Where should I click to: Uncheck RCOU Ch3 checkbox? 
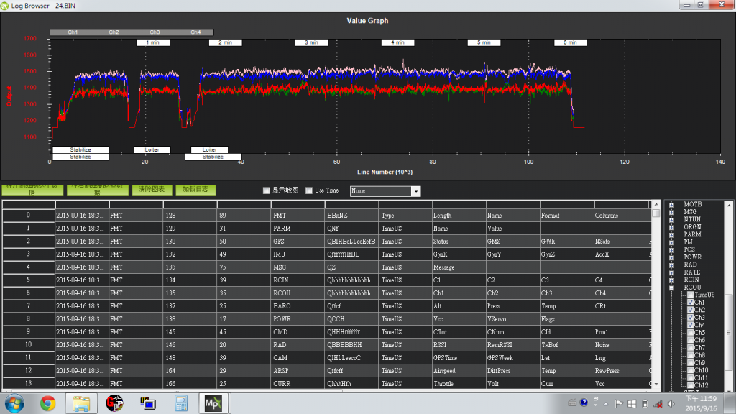(691, 317)
